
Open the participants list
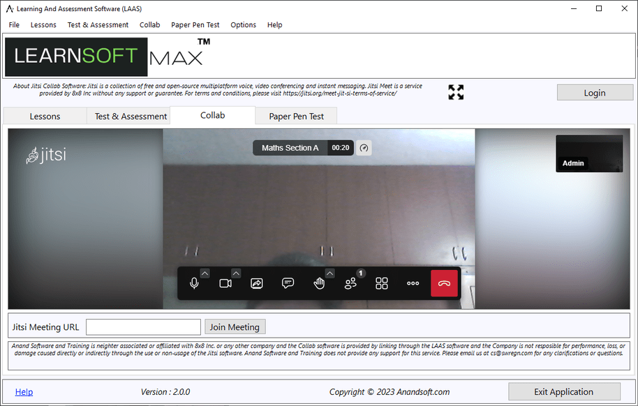point(350,284)
